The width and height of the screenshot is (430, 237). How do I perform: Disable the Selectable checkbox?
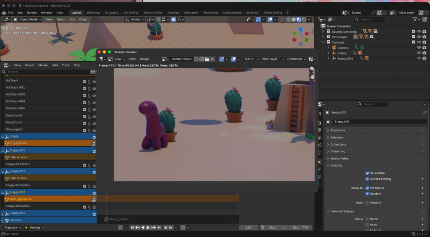[x=367, y=173]
